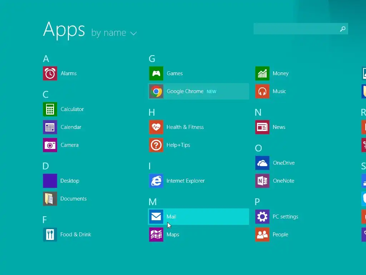Click the 'Camera' app name

pyautogui.click(x=70, y=145)
